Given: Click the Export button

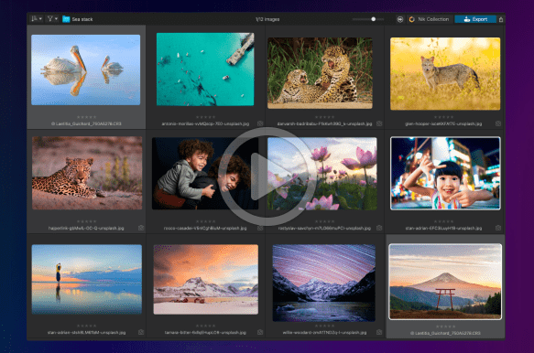Looking at the screenshot, I should tap(475, 19).
